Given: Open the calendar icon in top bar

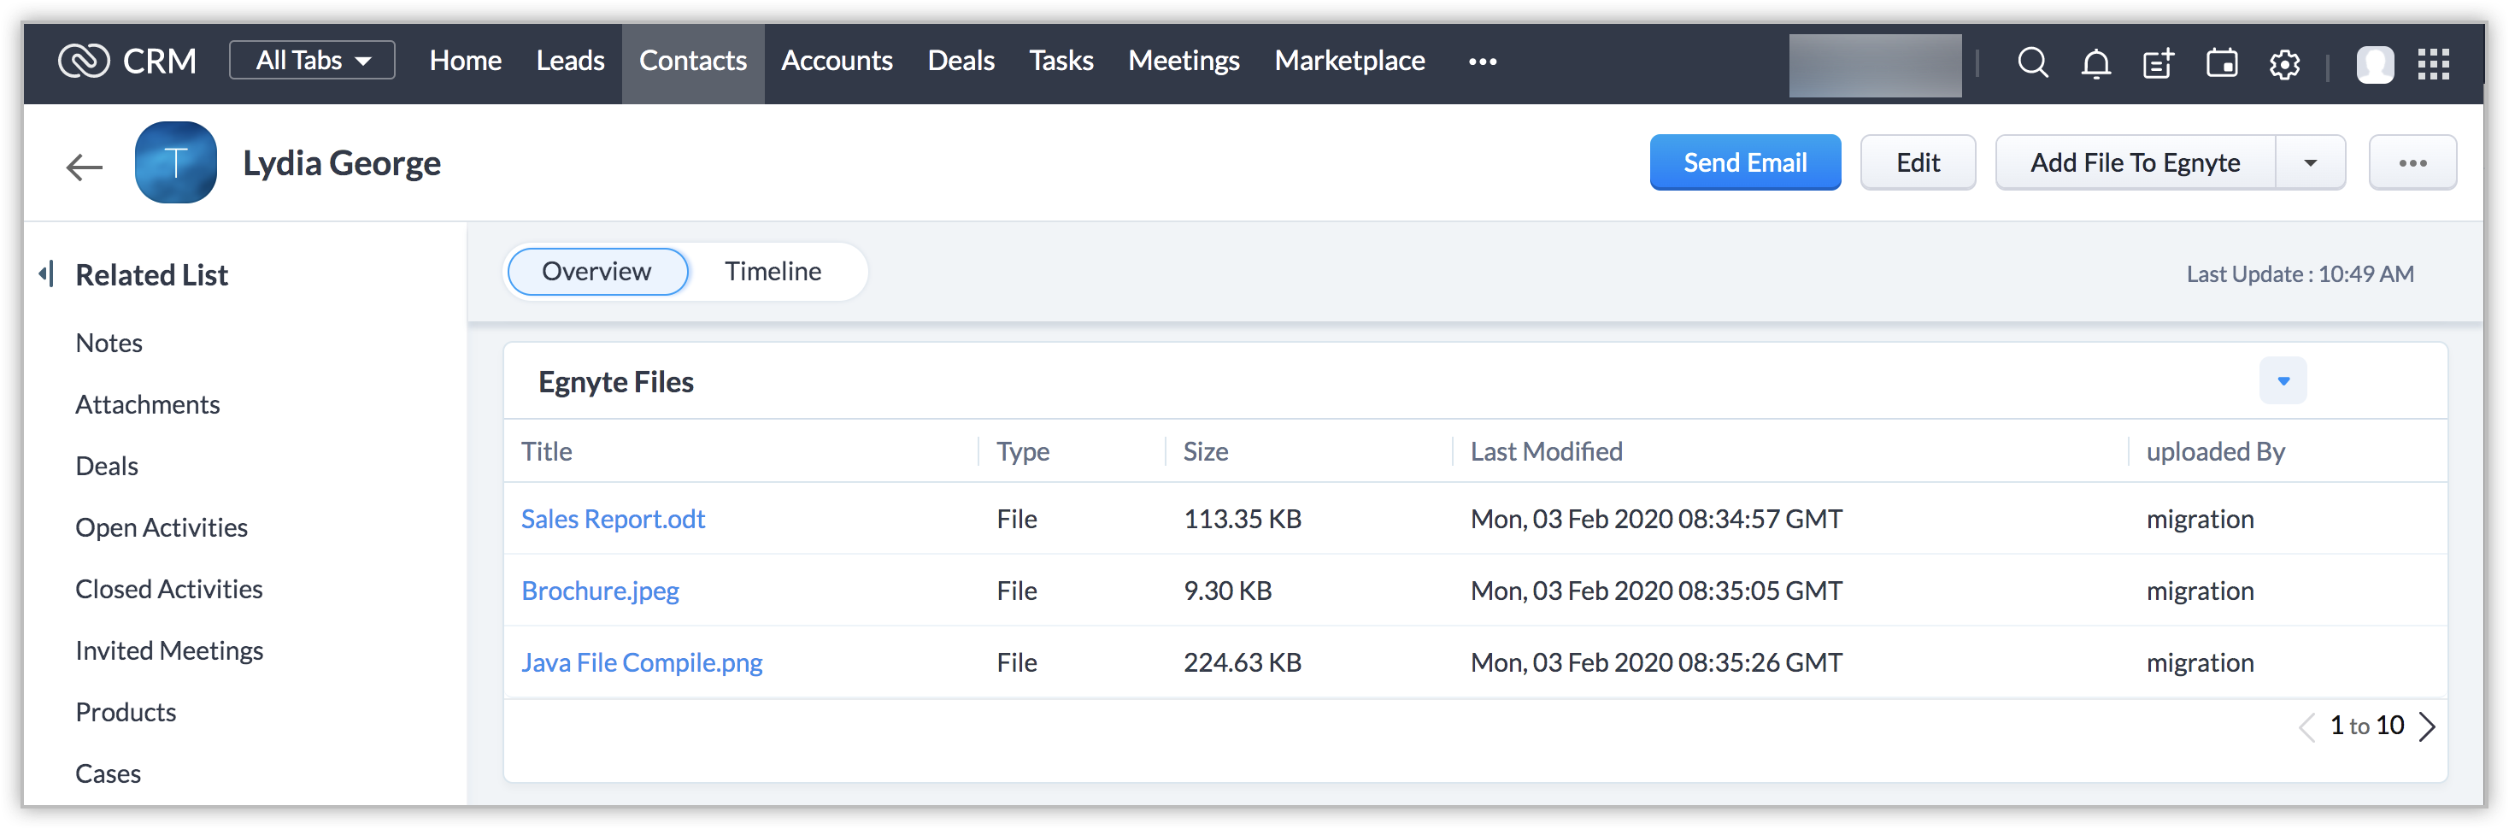Looking at the screenshot, I should tap(2221, 64).
